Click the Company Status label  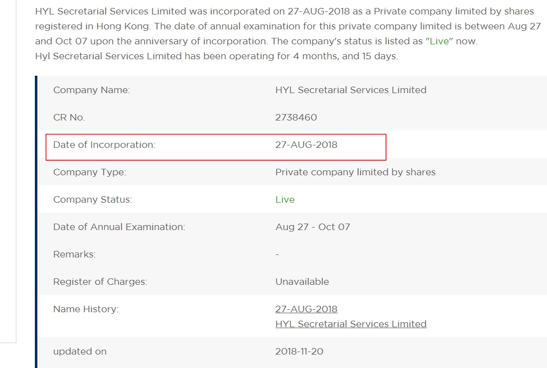click(x=93, y=200)
